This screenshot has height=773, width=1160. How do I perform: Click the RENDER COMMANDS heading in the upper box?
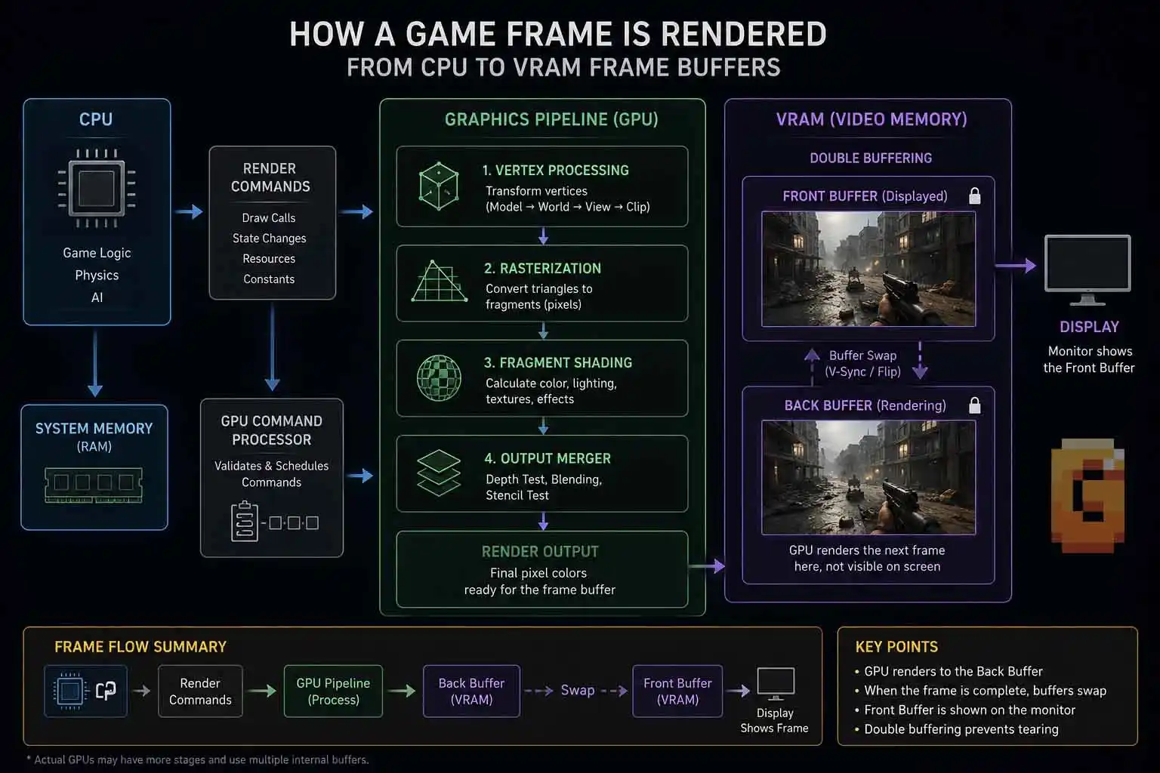point(270,177)
